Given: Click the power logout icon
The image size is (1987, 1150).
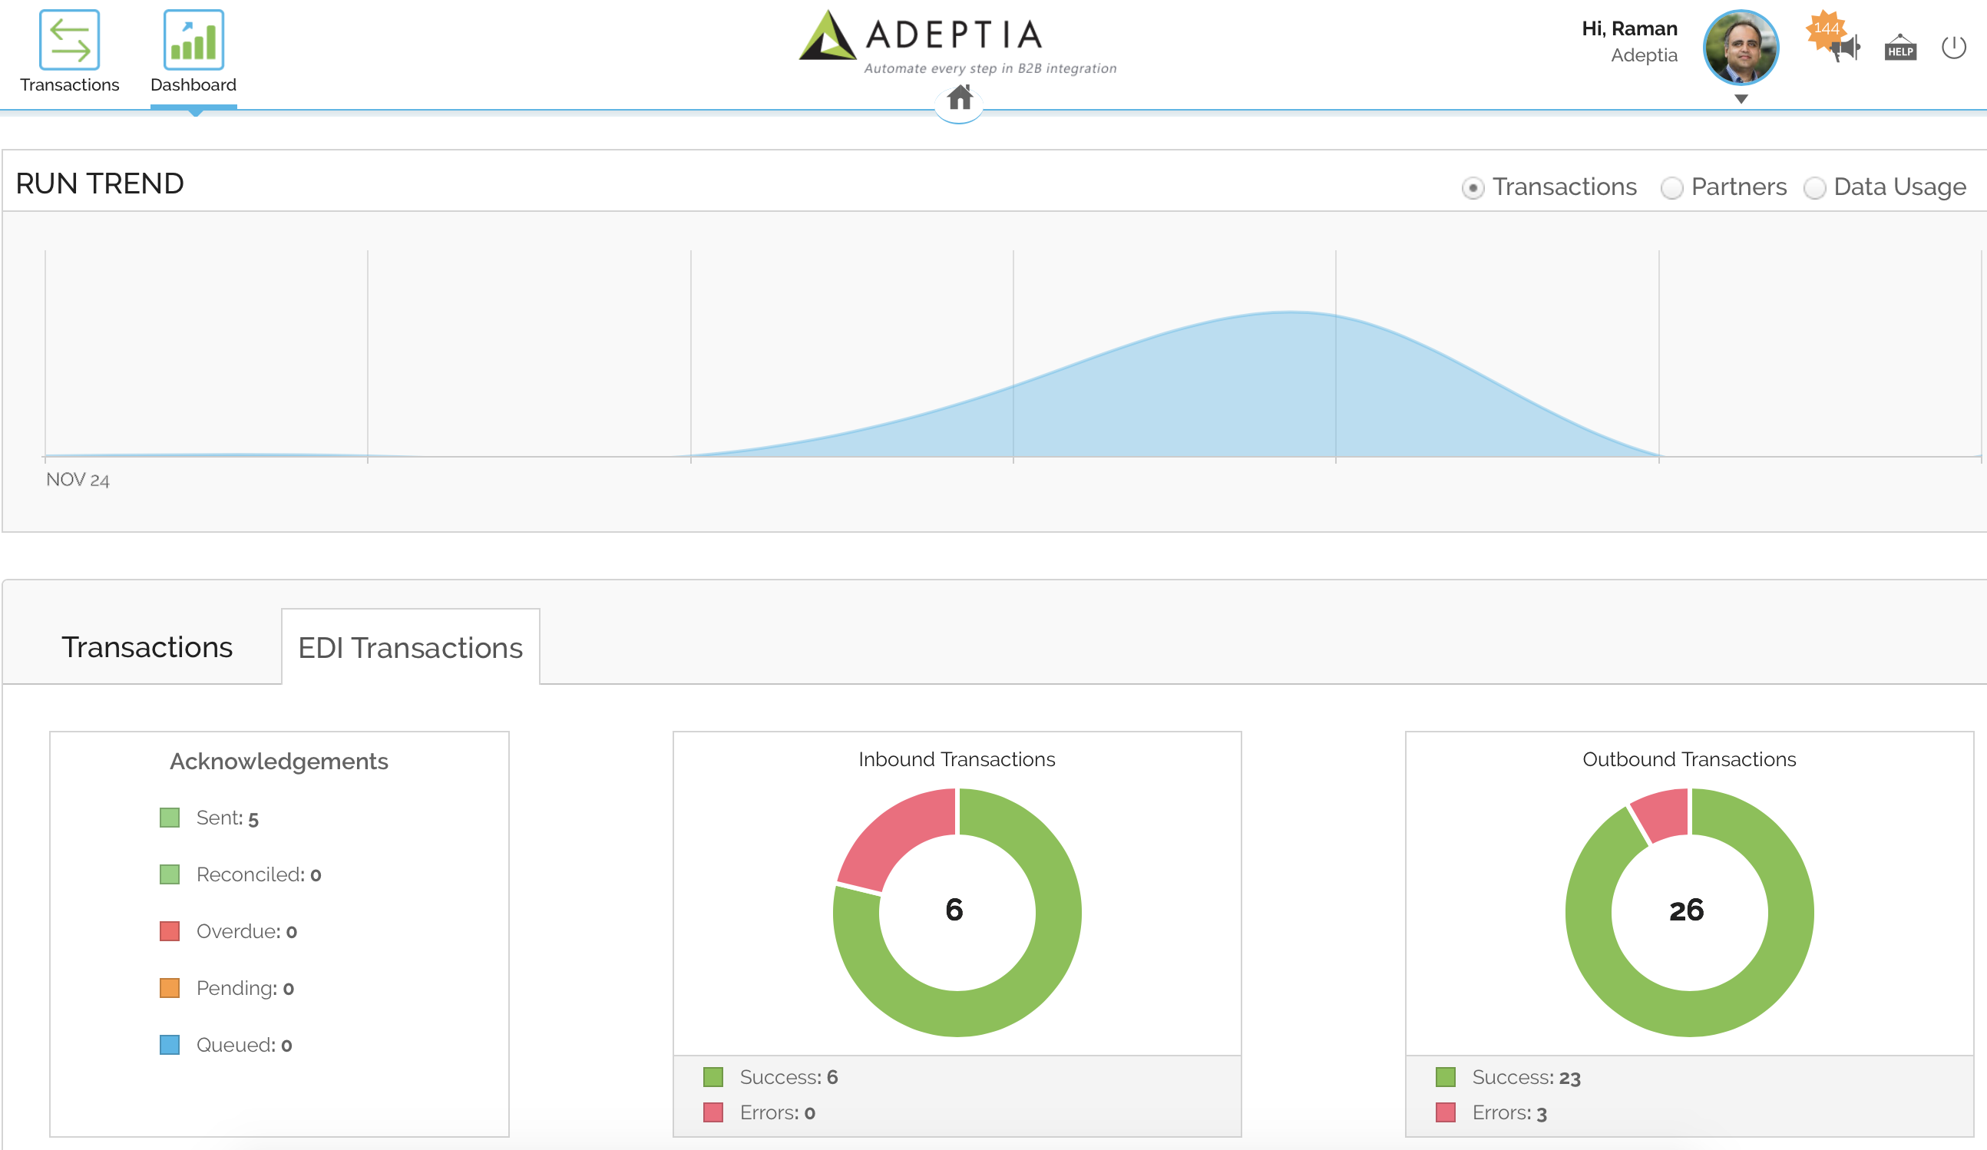Looking at the screenshot, I should pyautogui.click(x=1953, y=48).
